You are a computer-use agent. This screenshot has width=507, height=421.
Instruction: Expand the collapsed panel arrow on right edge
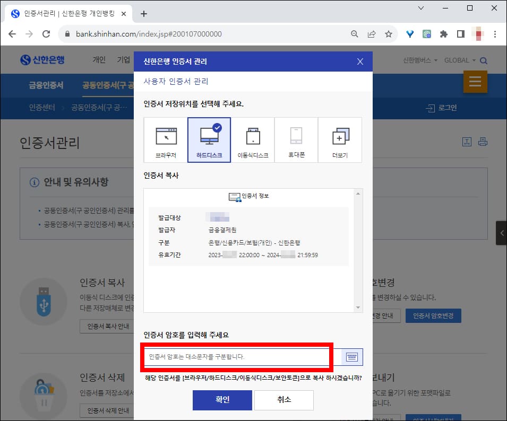click(x=502, y=232)
